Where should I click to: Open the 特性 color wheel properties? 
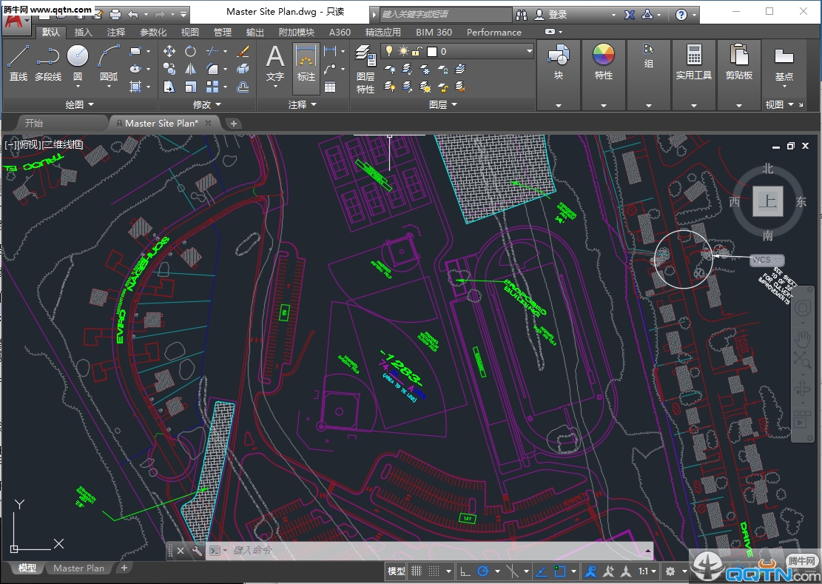pos(604,56)
